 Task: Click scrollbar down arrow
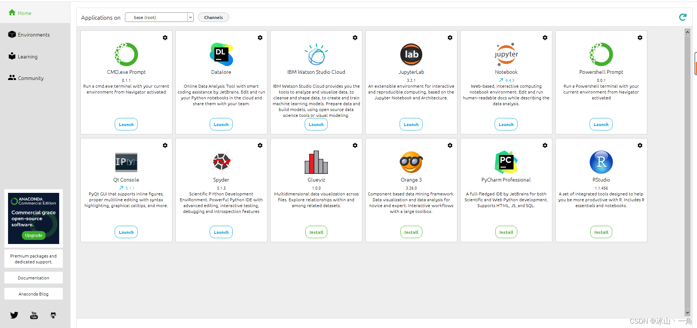(x=688, y=313)
